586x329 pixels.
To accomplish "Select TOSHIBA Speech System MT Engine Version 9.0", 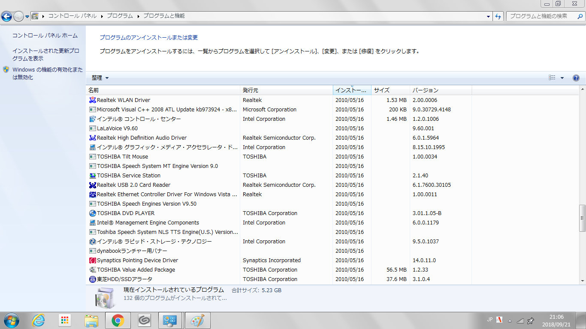I will pos(279,166).
